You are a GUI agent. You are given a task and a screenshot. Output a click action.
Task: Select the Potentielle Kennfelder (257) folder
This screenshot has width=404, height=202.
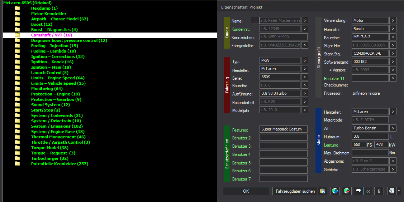[x=60, y=164]
